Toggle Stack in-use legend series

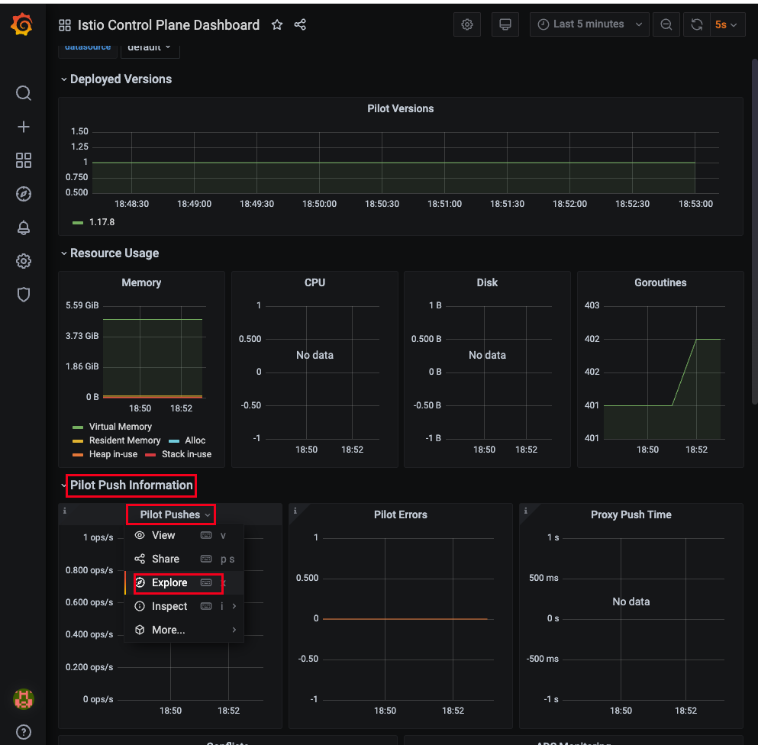[x=179, y=454]
